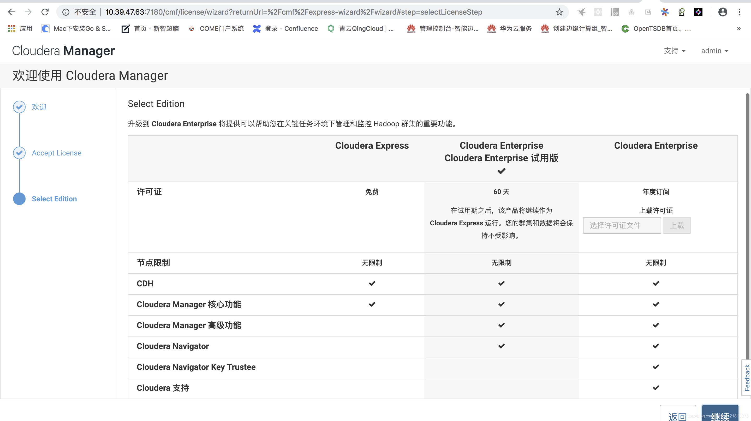
Task: Click the Cloudera 支持 row label
Action: [163, 388]
